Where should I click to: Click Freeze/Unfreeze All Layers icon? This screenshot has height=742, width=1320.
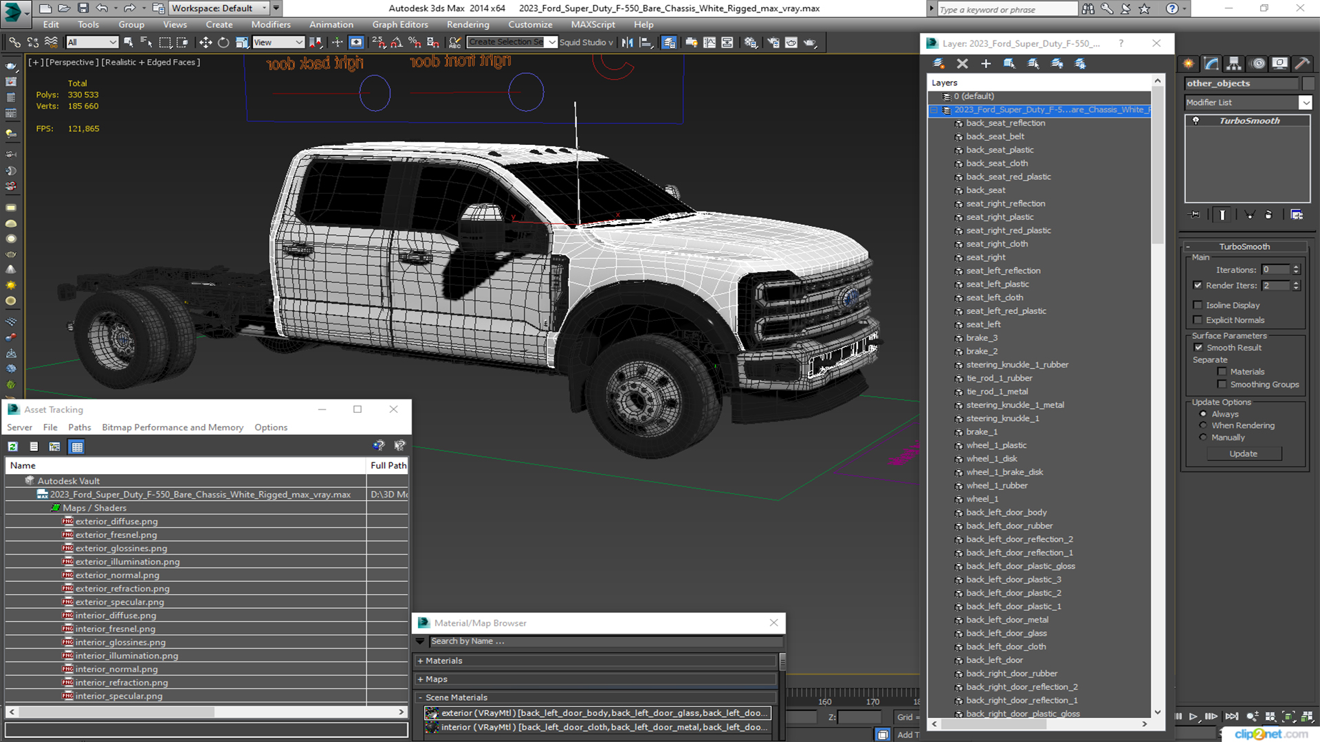(x=1081, y=63)
